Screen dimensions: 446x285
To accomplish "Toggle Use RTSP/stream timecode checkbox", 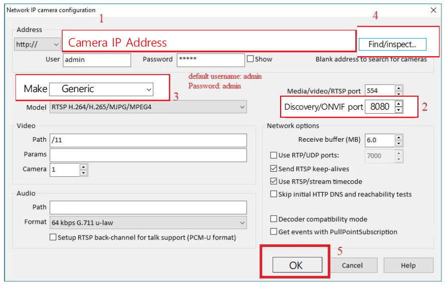I will point(274,181).
